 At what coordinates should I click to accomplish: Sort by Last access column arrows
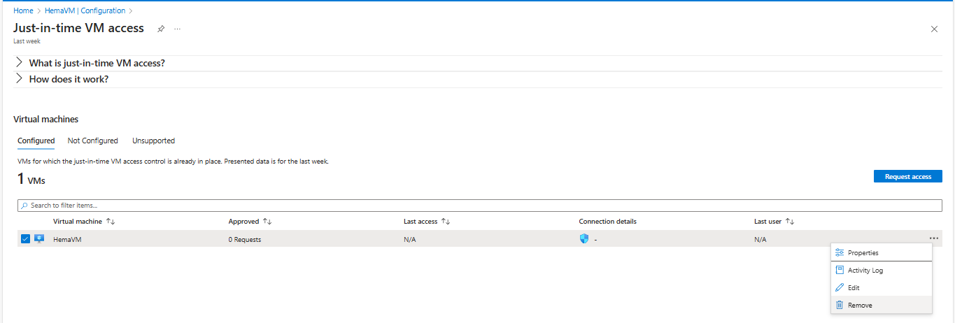pyautogui.click(x=446, y=222)
